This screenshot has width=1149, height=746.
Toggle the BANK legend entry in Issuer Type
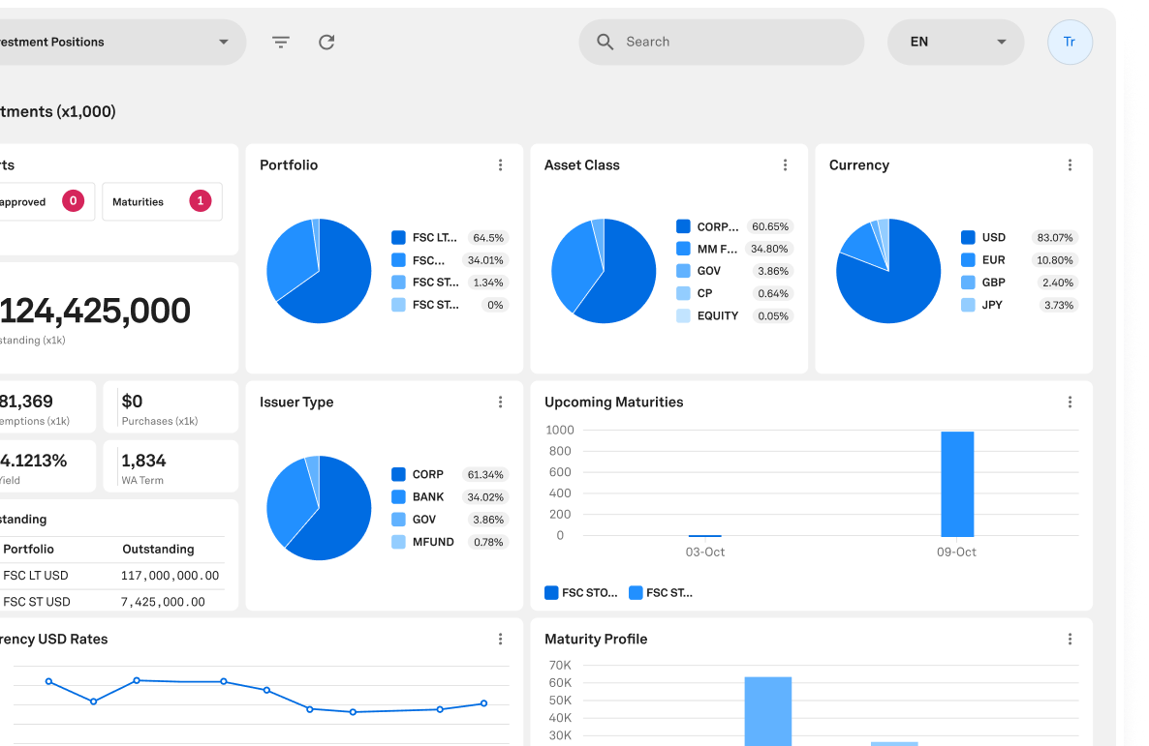[427, 497]
